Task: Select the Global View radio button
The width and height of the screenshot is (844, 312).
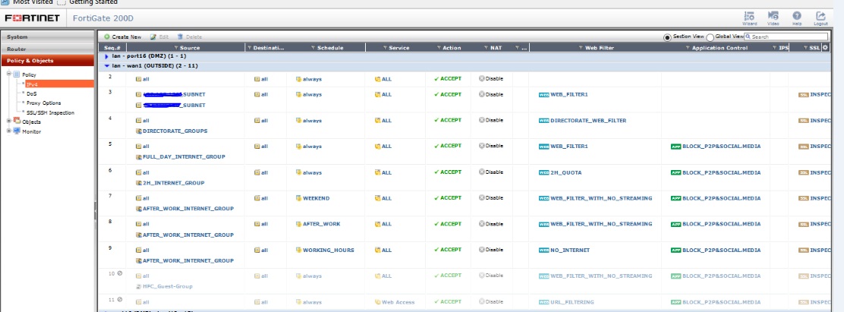Action: click(710, 37)
